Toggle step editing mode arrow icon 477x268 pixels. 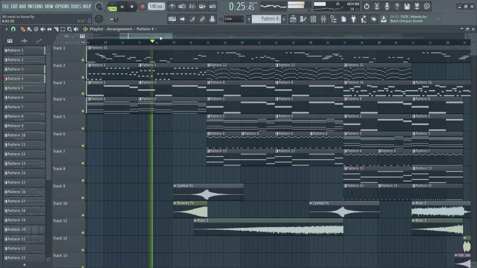point(182,19)
